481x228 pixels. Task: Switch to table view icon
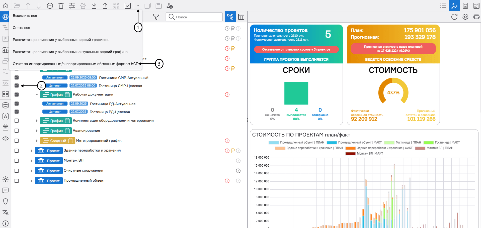[241, 17]
